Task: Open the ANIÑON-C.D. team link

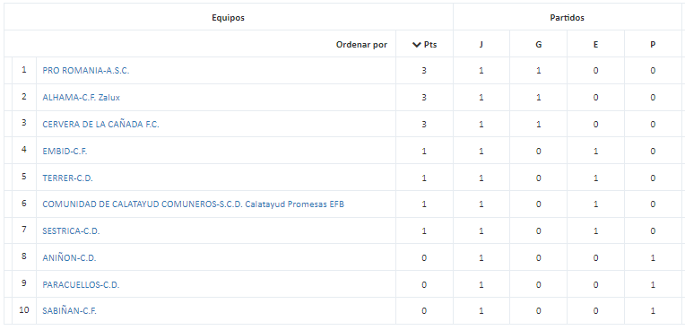Action: pyautogui.click(x=69, y=258)
